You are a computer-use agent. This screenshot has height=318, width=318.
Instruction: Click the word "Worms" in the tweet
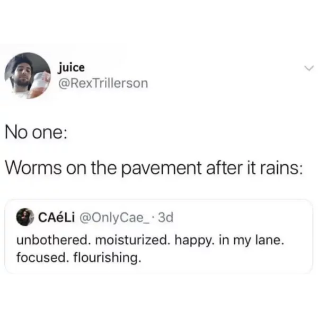[33, 168]
